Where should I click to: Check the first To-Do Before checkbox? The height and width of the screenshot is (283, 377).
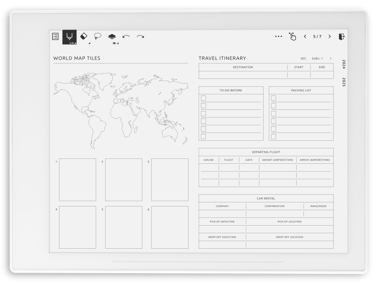coord(204,98)
